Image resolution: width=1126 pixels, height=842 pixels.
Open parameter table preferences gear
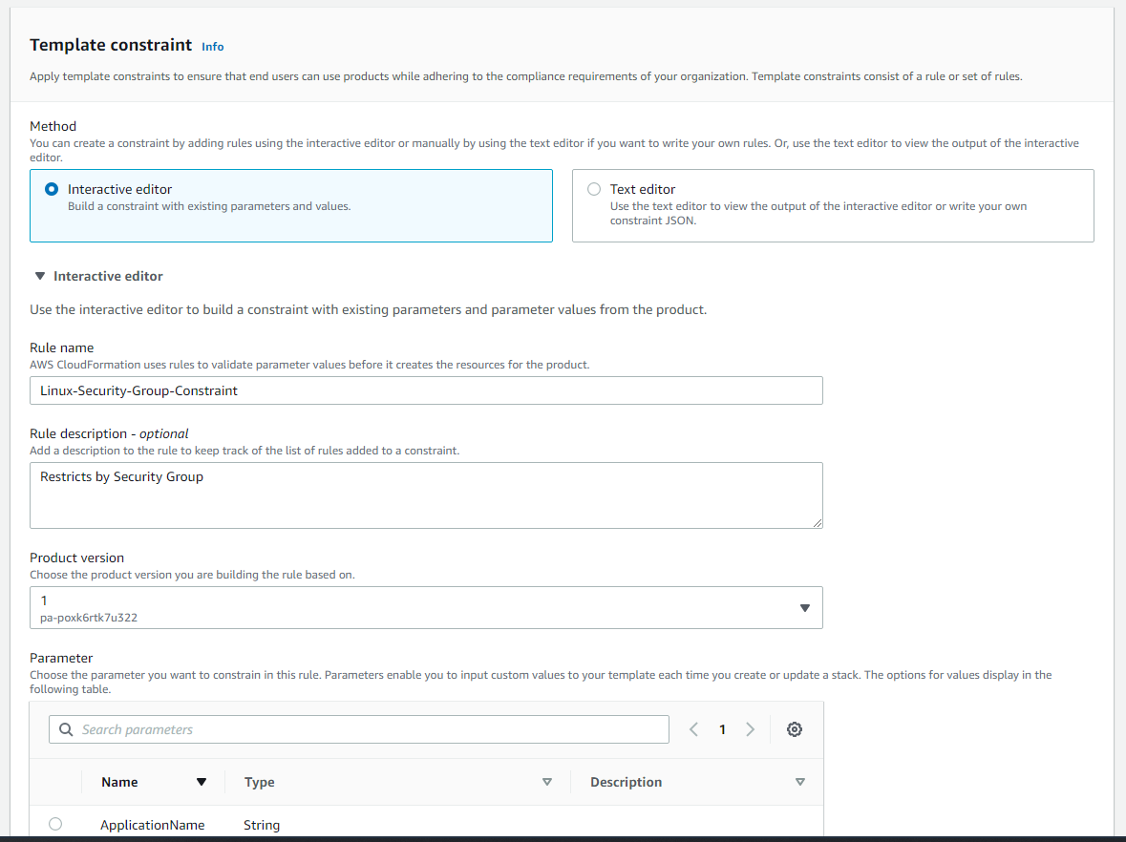tap(795, 729)
